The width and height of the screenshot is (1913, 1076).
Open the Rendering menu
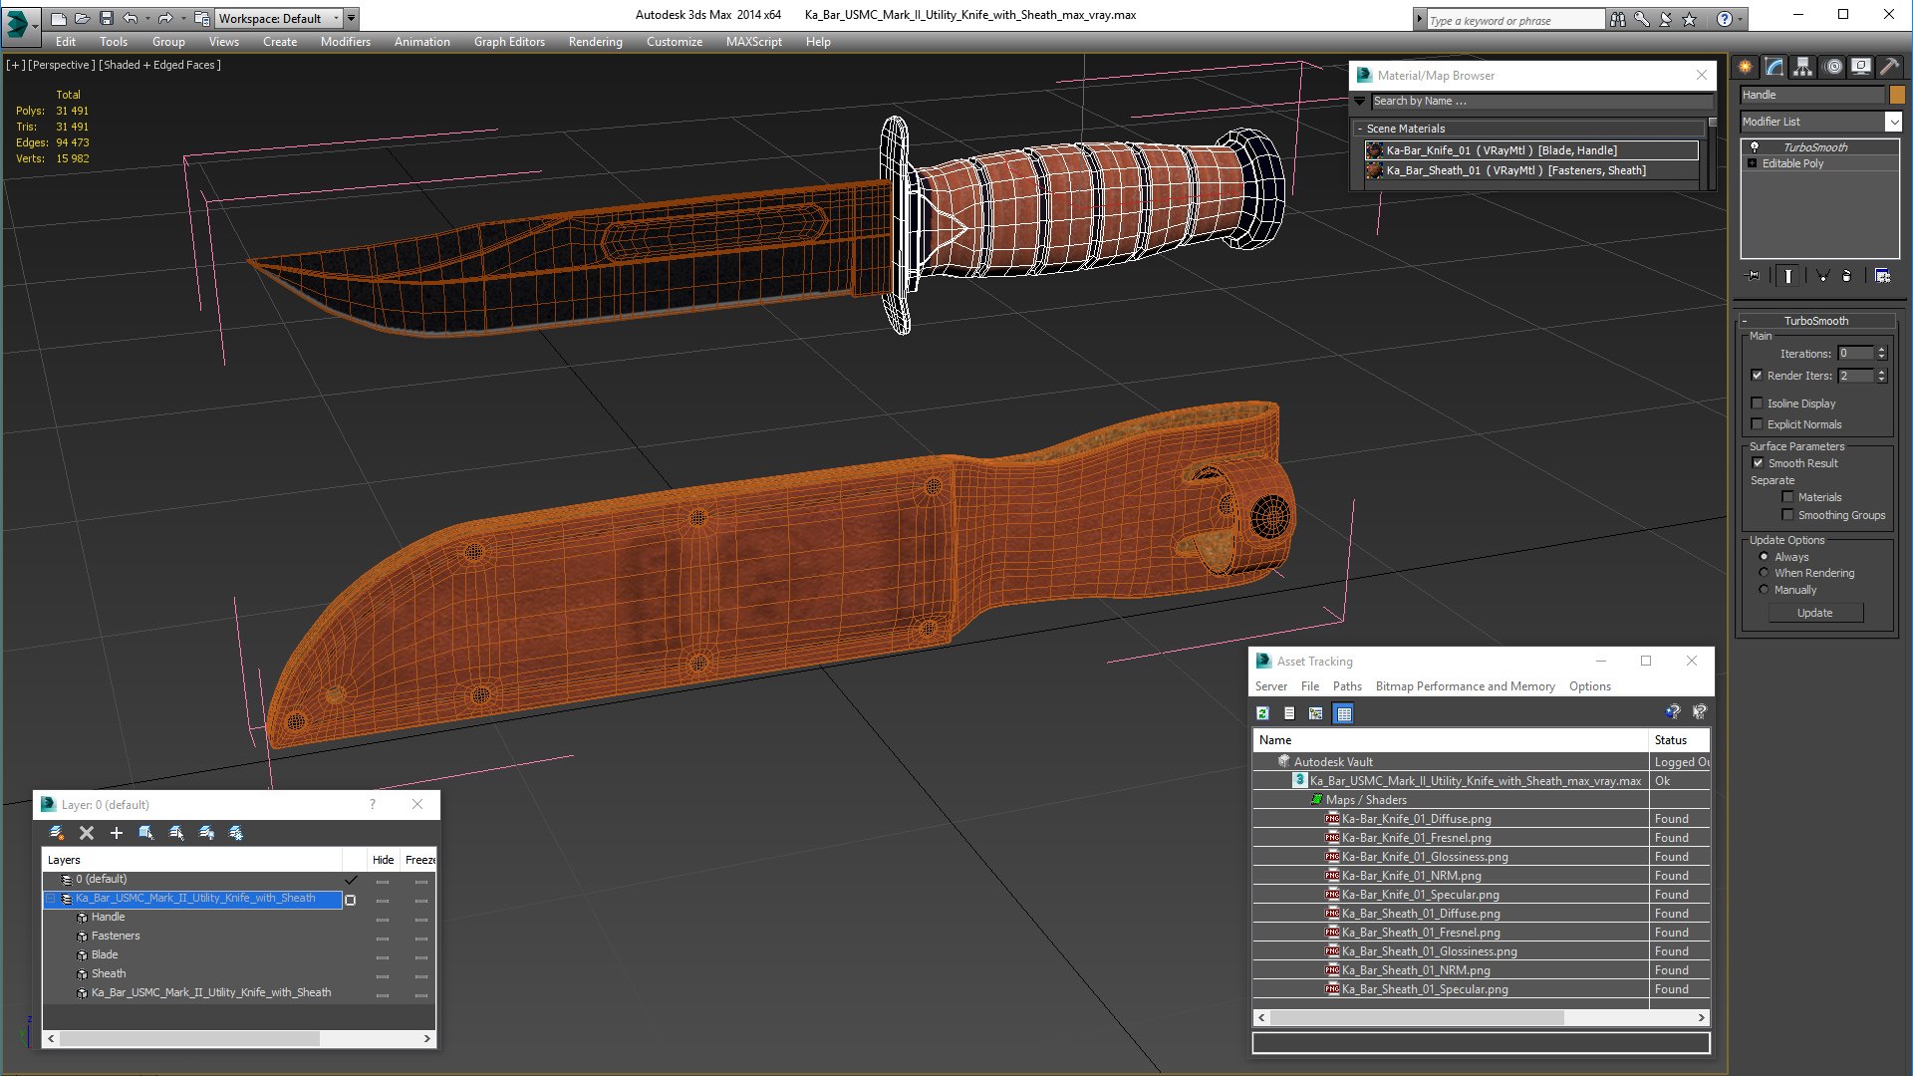595,42
